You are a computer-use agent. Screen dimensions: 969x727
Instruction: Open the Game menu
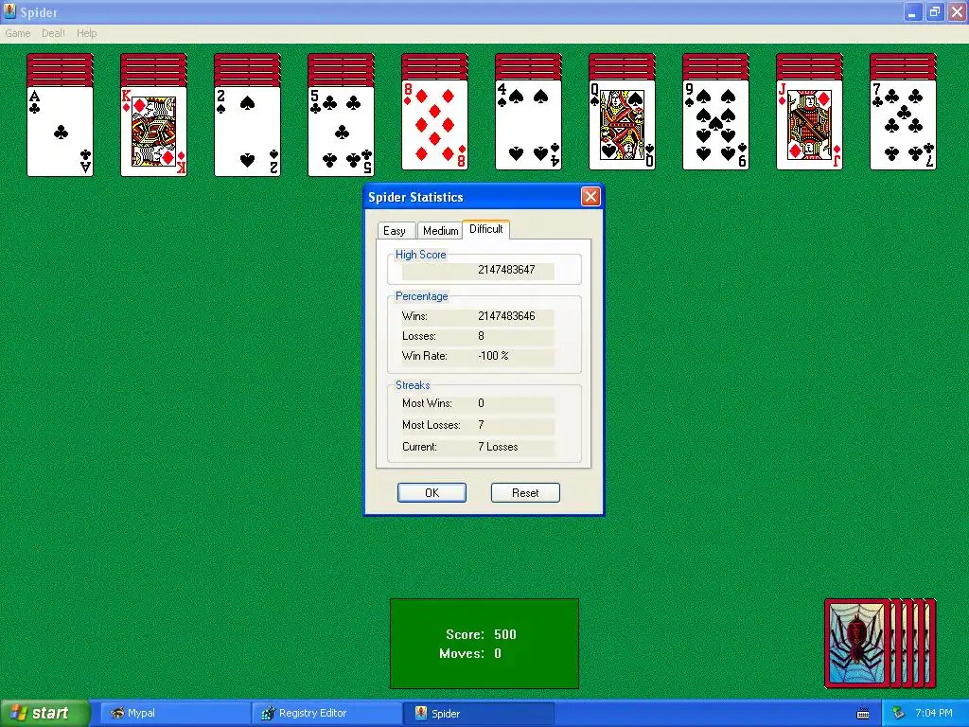point(17,33)
